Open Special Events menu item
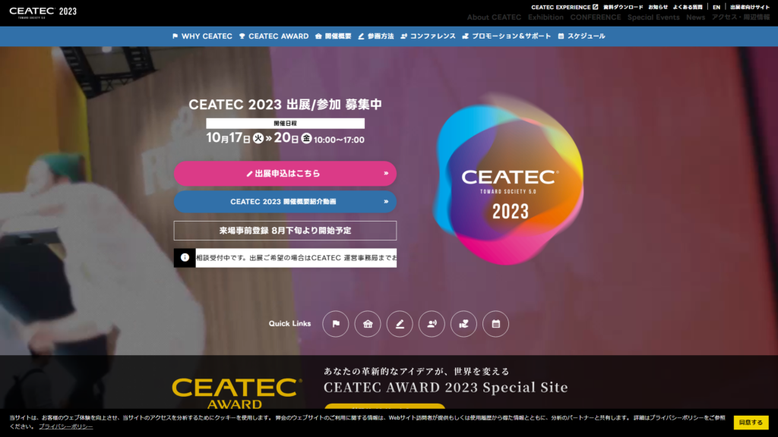778x437 pixels. (x=653, y=17)
